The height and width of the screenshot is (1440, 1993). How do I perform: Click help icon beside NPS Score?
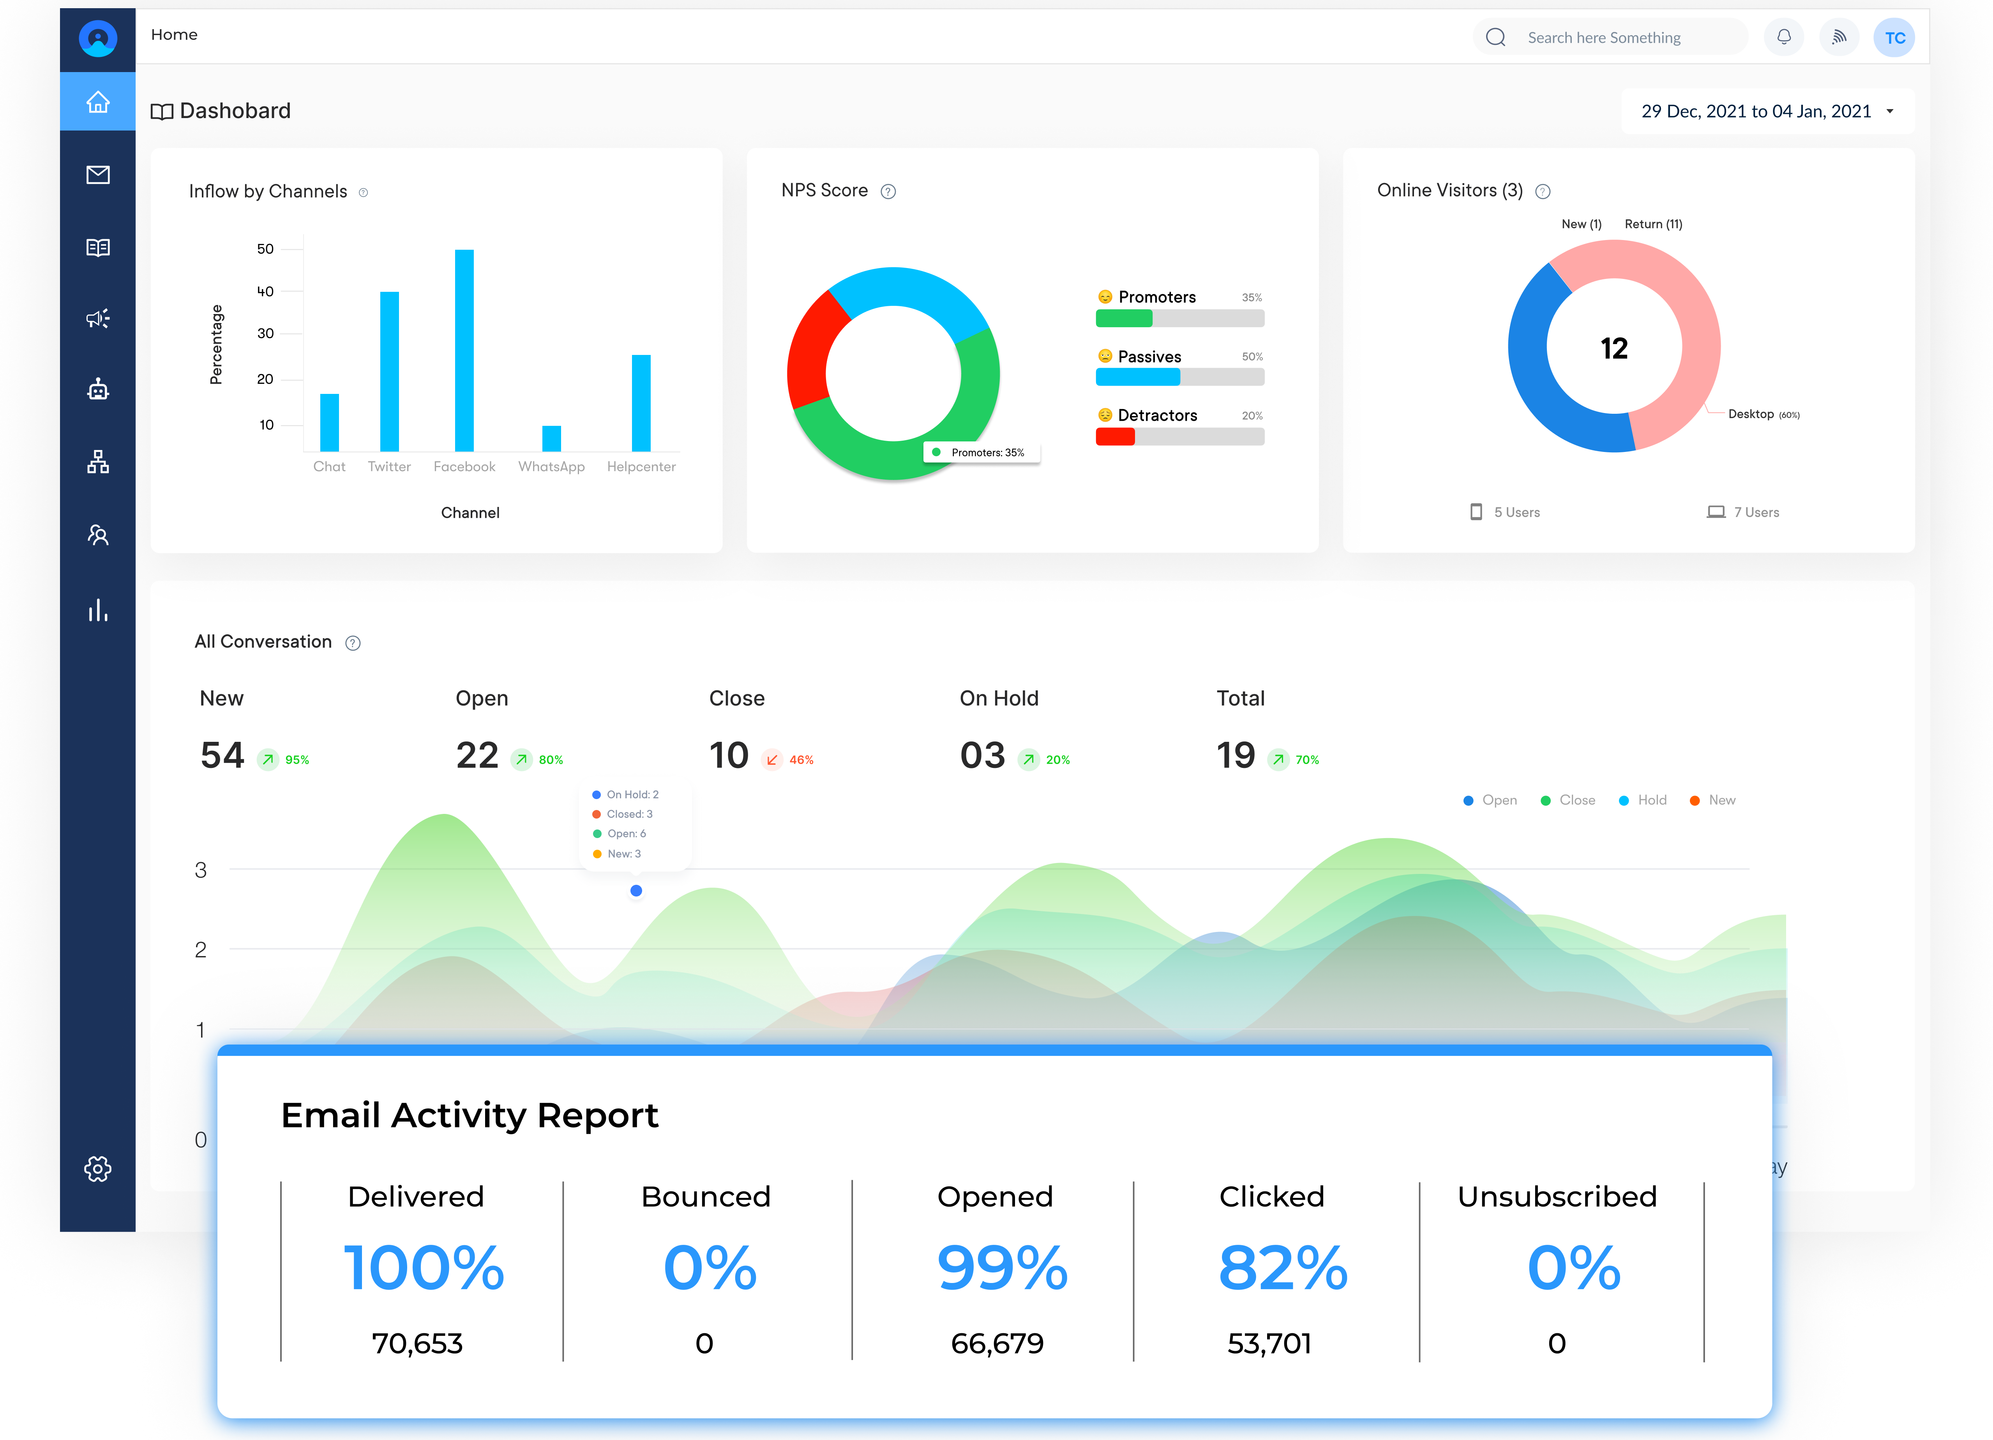[888, 192]
